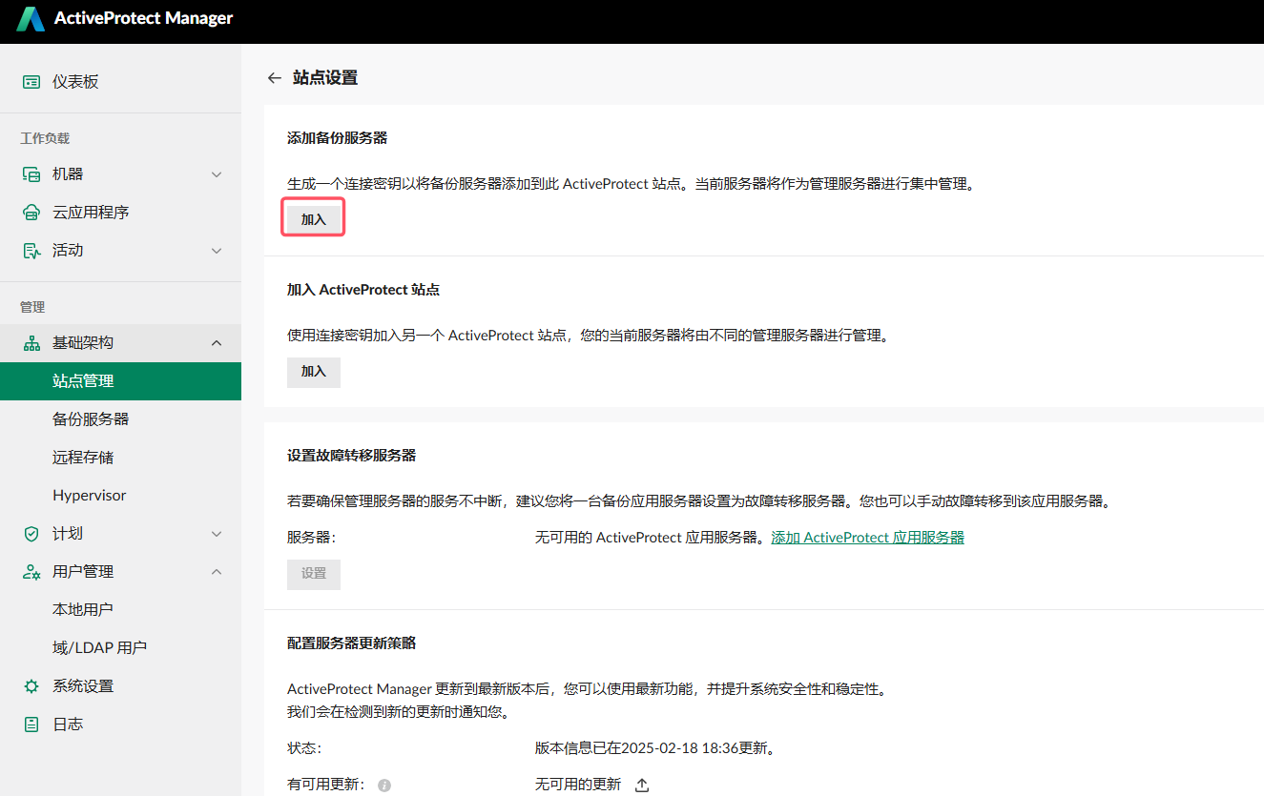
Task: Collapse the 用户管理 section chevron
Action: click(217, 572)
